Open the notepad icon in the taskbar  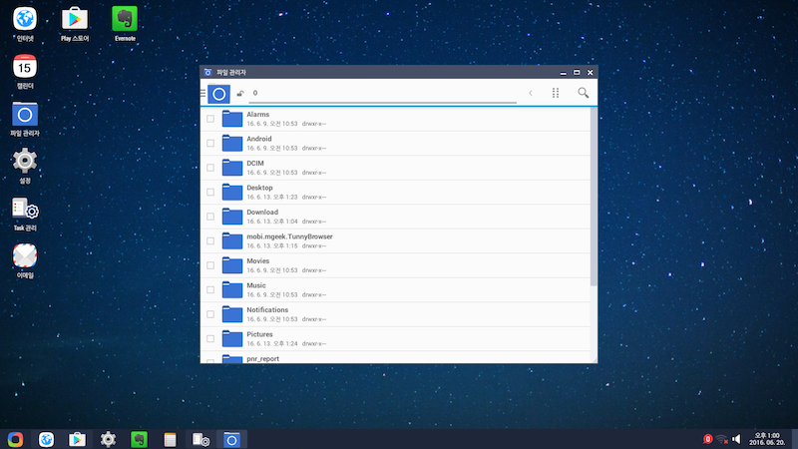(x=170, y=439)
